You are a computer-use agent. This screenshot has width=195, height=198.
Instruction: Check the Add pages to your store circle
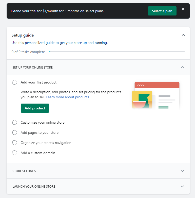(x=15, y=133)
